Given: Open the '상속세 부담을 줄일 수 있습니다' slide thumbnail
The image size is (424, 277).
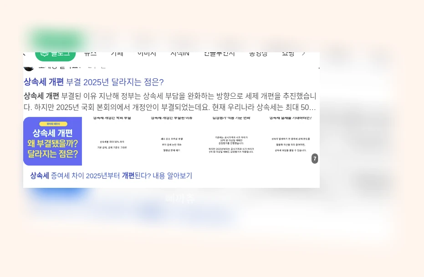Looking at the screenshot, I should [x=291, y=141].
